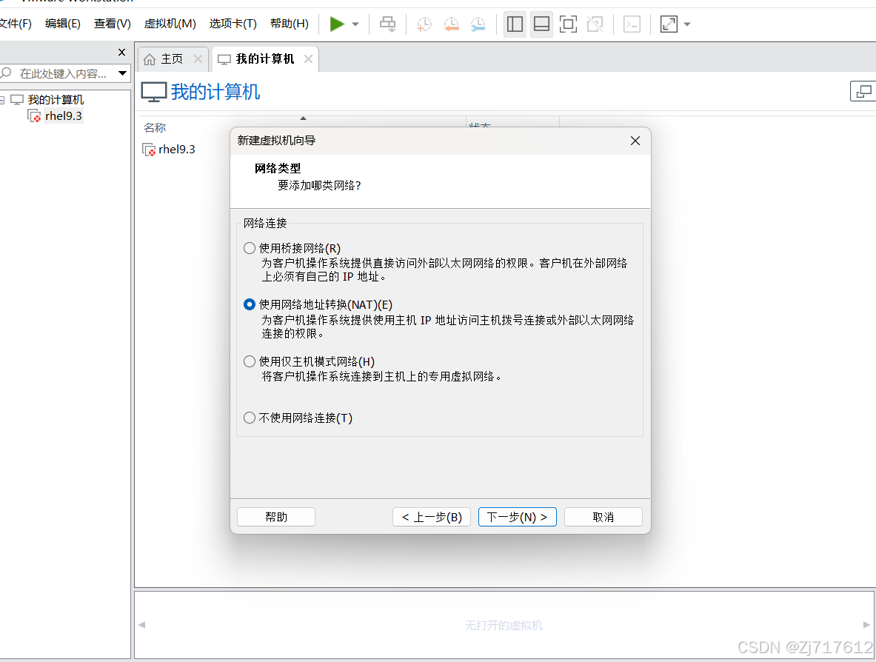The image size is (876, 662).
Task: Sort the list by 名称 column header
Action: (x=155, y=128)
